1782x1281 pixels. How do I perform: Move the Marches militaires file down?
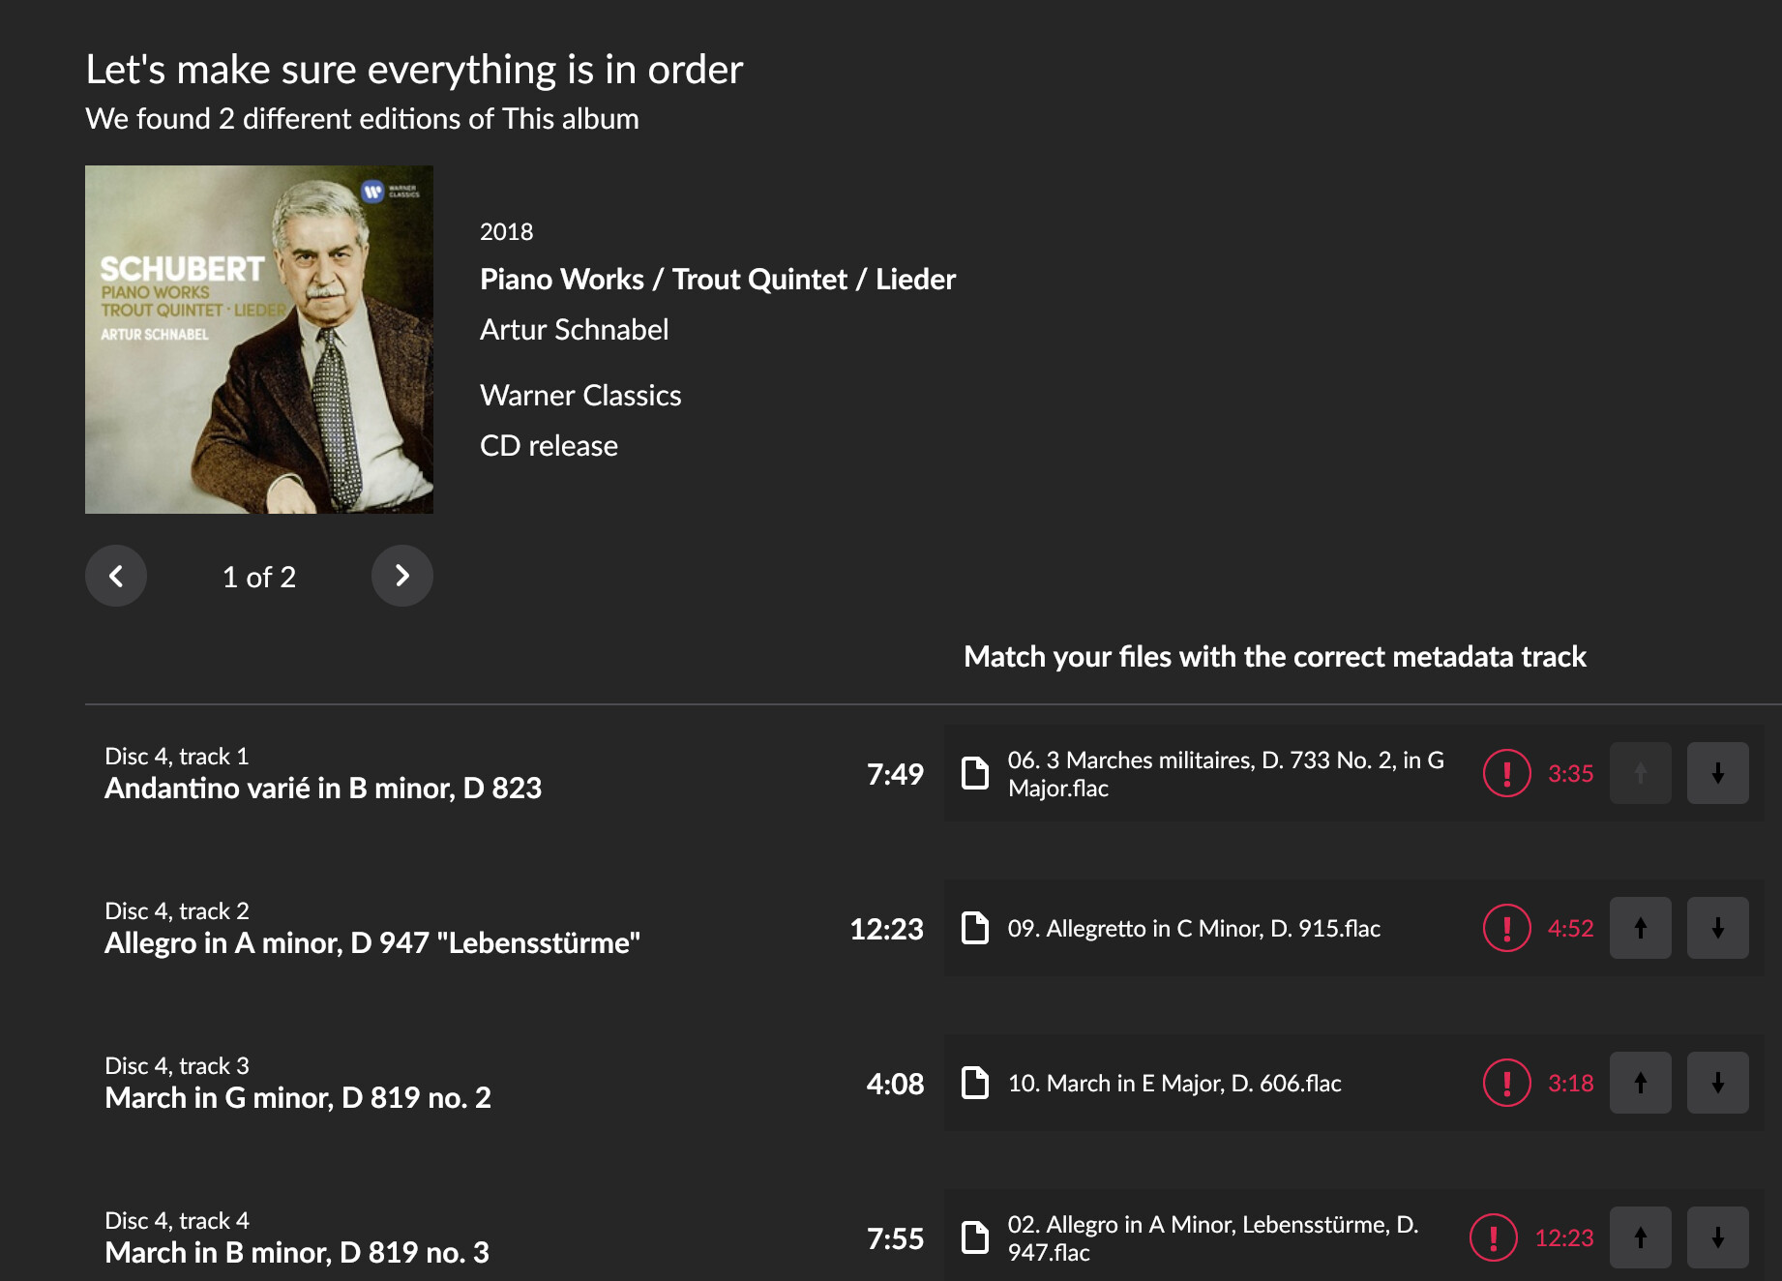1717,773
